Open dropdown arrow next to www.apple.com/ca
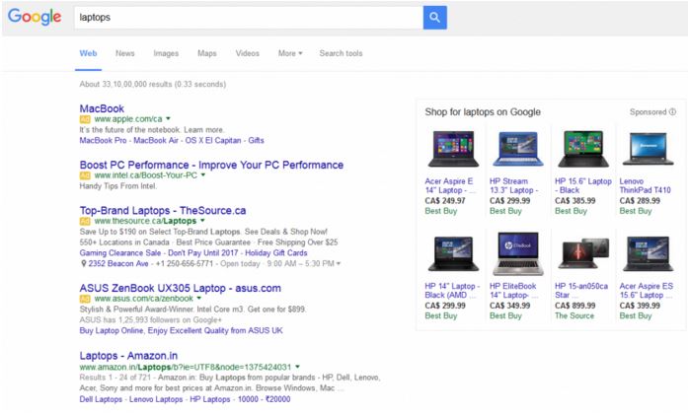The image size is (688, 415). tap(168, 118)
